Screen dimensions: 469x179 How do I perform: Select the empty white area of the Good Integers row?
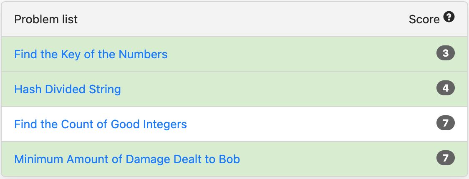(311, 124)
